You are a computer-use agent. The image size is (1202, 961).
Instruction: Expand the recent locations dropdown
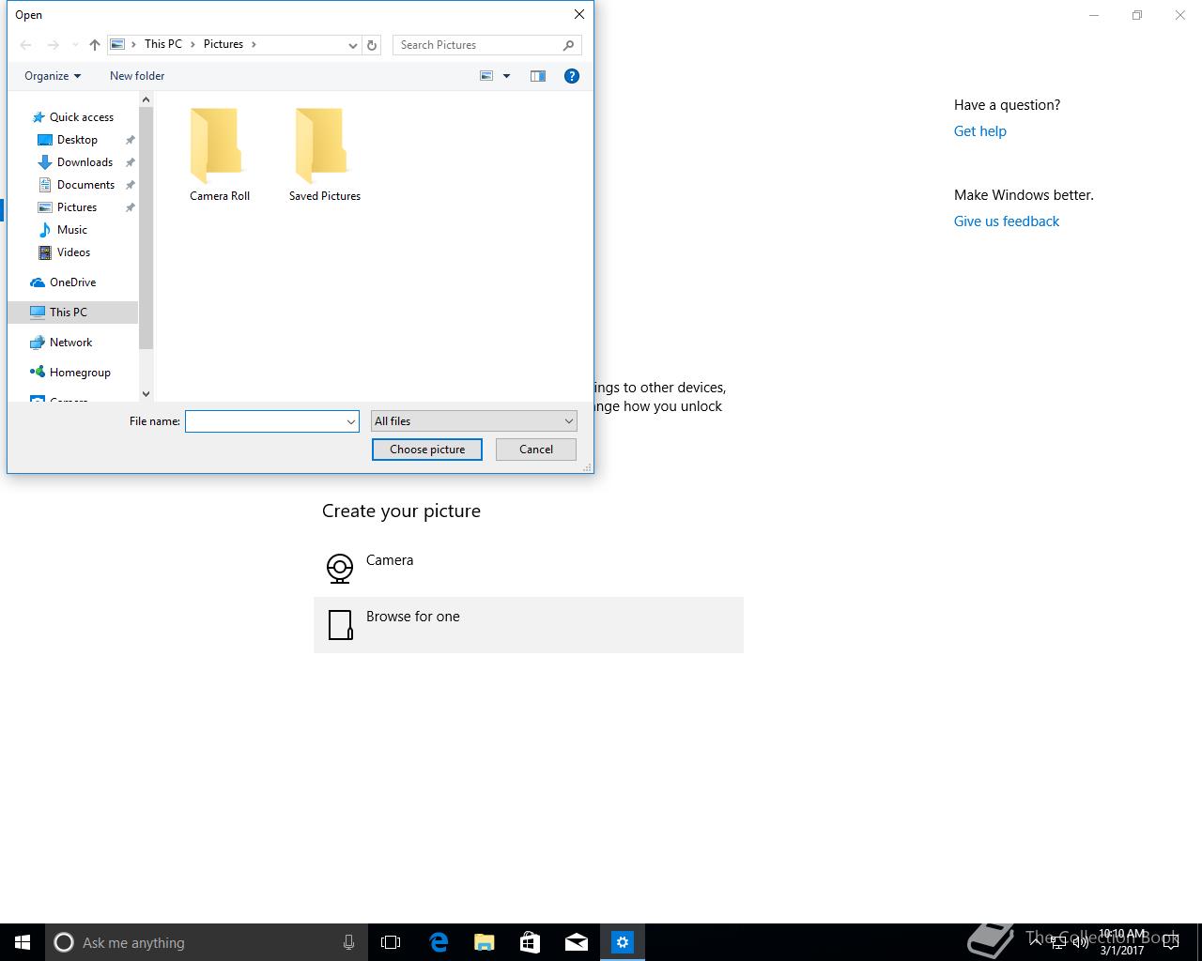(x=75, y=45)
